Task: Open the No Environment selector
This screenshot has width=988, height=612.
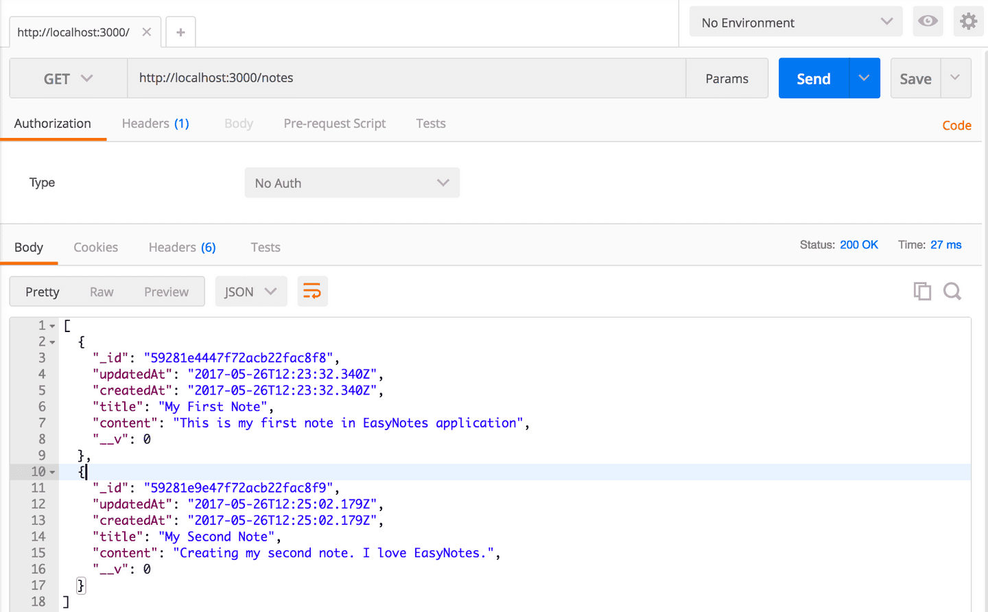Action: click(x=796, y=21)
